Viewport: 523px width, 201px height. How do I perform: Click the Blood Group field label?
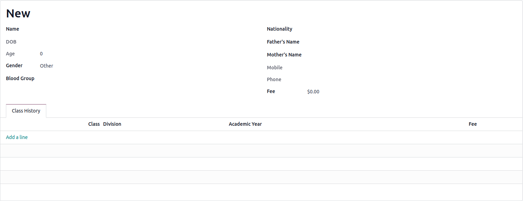point(20,78)
